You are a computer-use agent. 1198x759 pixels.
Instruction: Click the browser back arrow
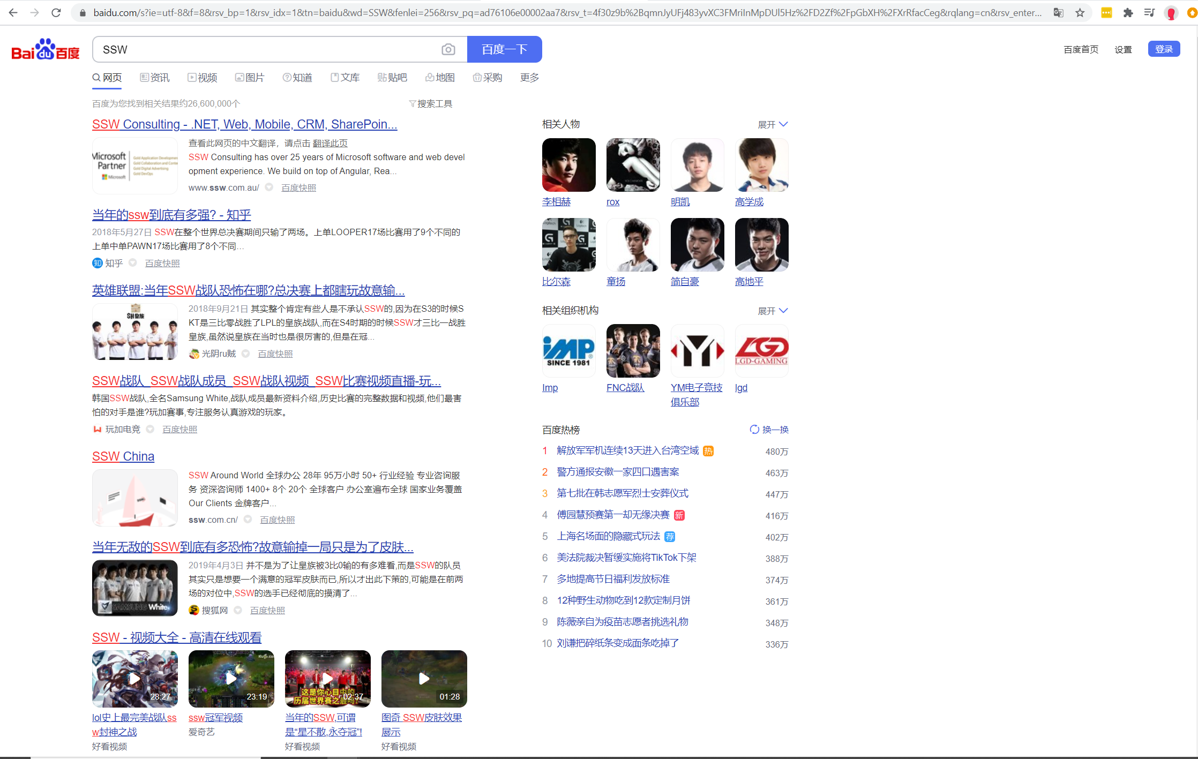[13, 12]
